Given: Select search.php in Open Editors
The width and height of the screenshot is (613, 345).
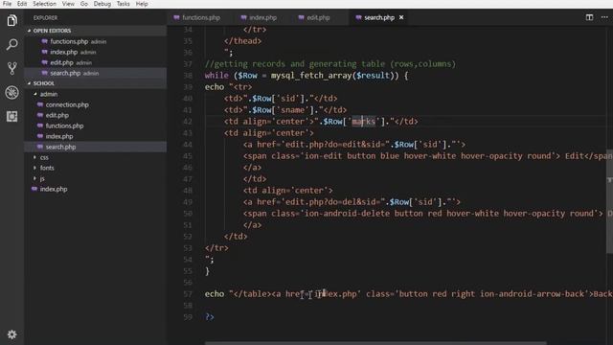Looking at the screenshot, I should (x=65, y=73).
